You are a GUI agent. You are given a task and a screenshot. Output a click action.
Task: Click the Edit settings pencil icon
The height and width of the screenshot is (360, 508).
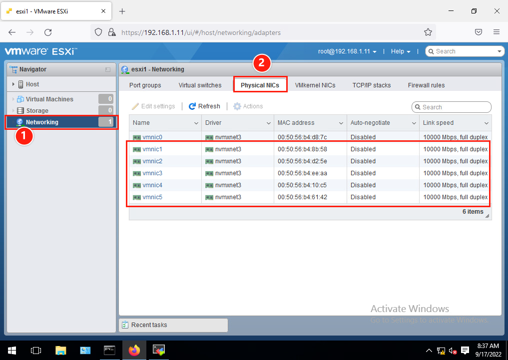[135, 106]
